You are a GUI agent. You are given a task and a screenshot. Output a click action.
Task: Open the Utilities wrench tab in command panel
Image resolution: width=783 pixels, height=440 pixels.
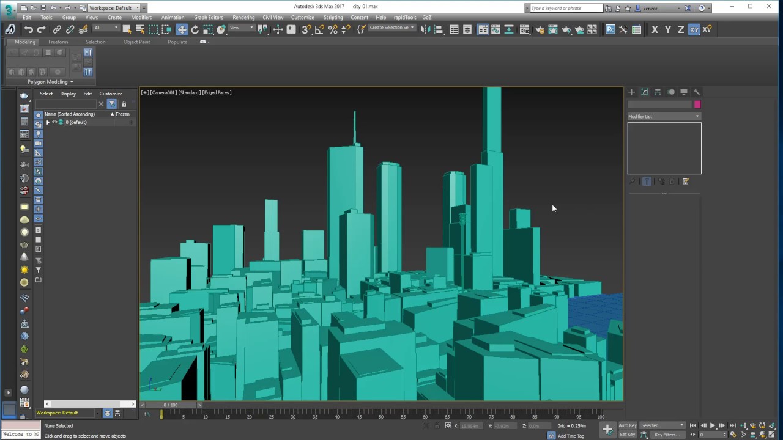click(x=697, y=92)
